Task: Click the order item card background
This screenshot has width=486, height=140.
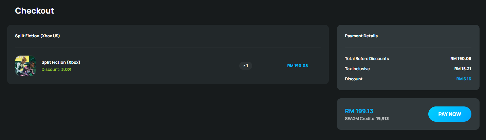Action: [168, 54]
